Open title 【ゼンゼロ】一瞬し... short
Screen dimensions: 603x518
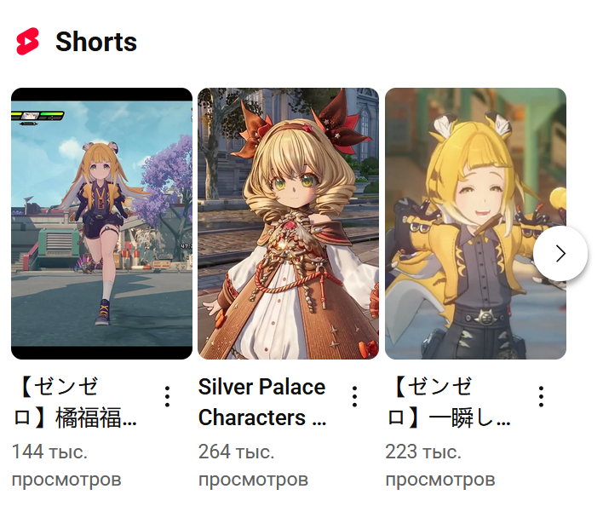click(448, 402)
